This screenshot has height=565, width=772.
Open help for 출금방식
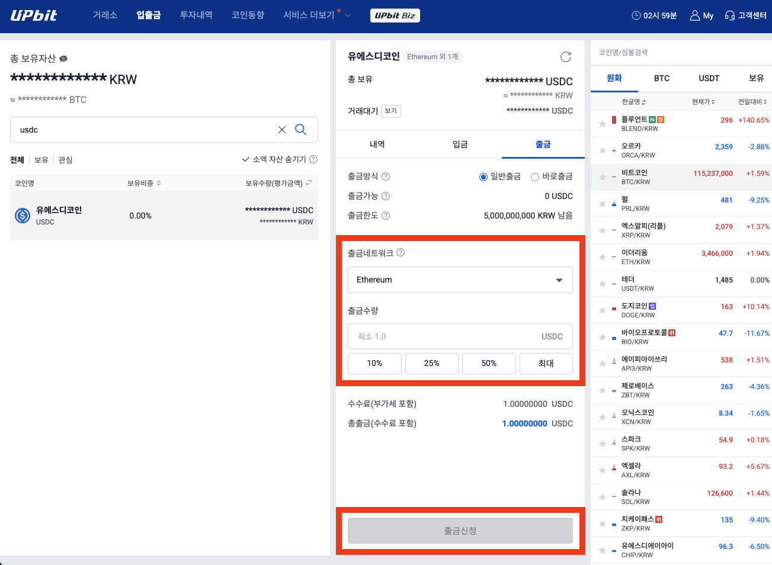[386, 176]
